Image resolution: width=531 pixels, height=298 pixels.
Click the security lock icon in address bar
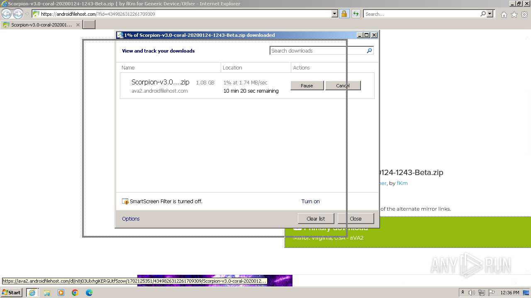(x=344, y=14)
